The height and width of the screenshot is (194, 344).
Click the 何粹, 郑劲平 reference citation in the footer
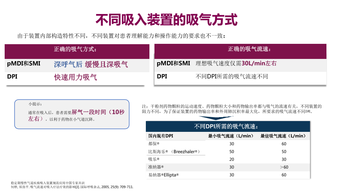[x=72, y=187]
